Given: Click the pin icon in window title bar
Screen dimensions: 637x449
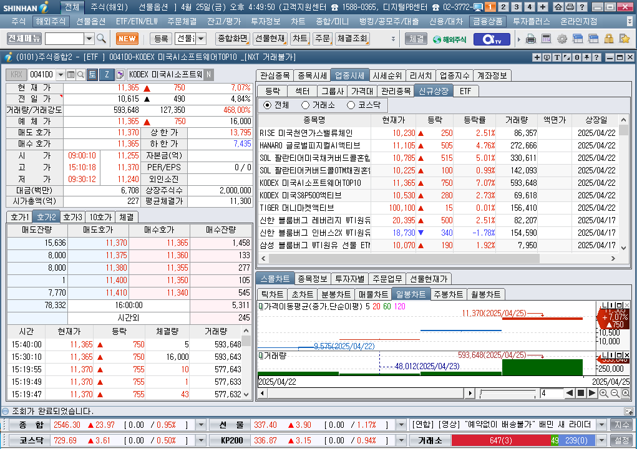Looking at the screenshot, I should [x=586, y=57].
